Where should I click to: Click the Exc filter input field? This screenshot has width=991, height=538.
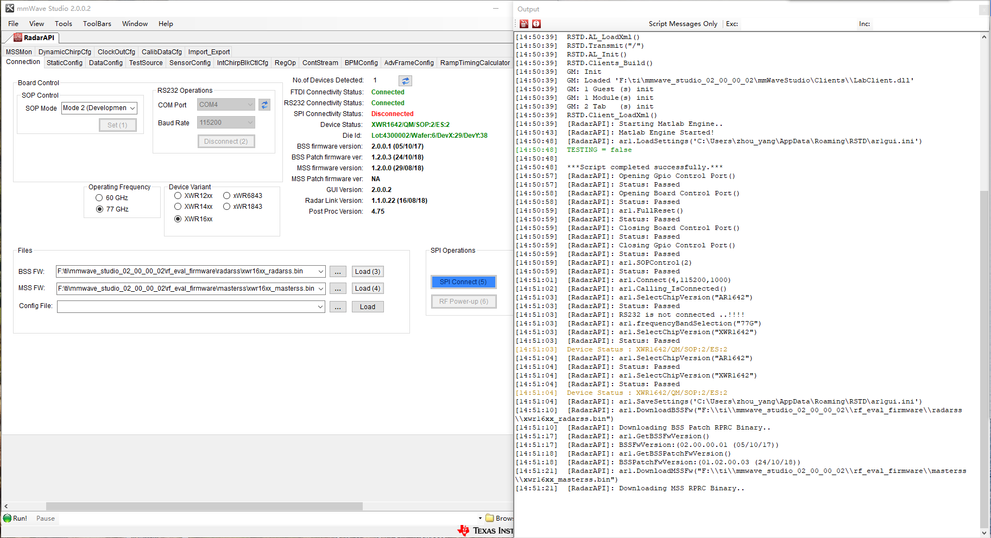coord(797,24)
